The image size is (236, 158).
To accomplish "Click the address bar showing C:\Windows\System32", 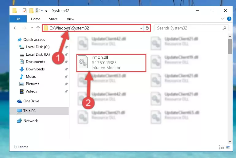I will point(93,28).
